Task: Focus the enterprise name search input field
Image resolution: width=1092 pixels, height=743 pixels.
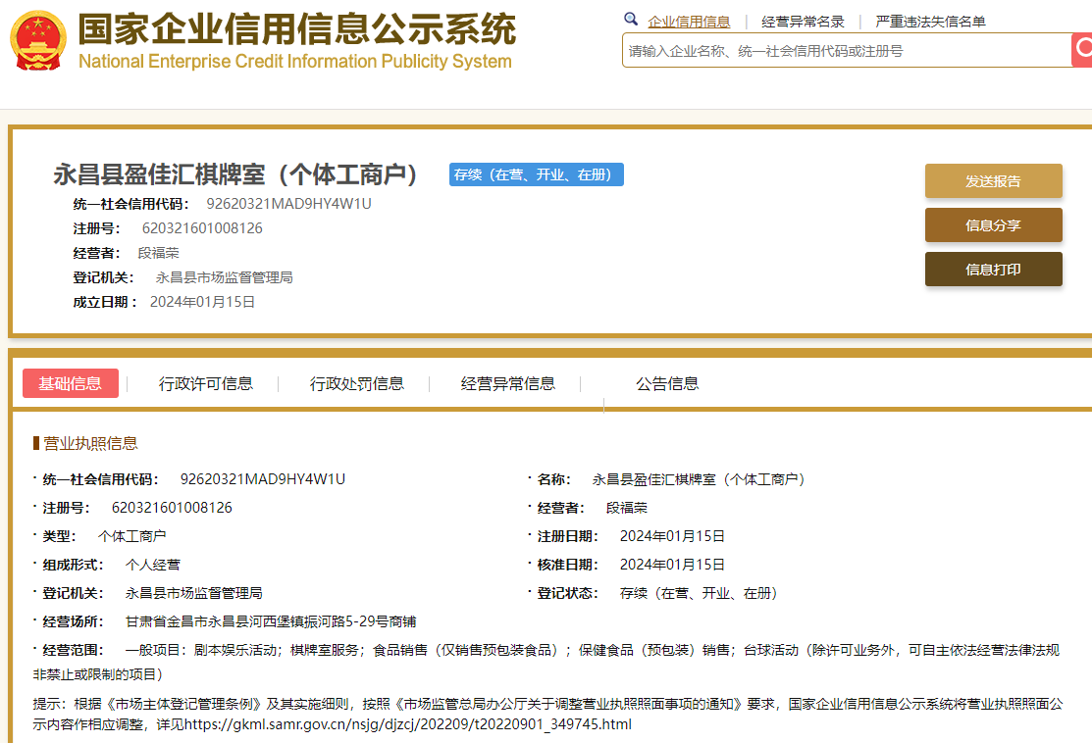Action: pyautogui.click(x=846, y=51)
